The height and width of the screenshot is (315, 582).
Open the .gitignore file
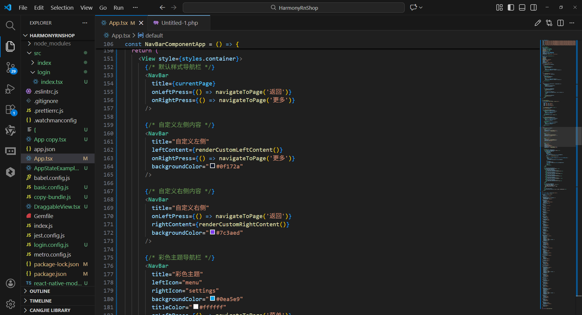(58, 101)
